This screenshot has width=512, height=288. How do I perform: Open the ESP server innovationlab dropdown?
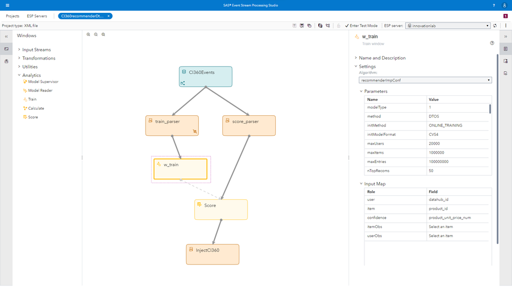[x=447, y=26]
